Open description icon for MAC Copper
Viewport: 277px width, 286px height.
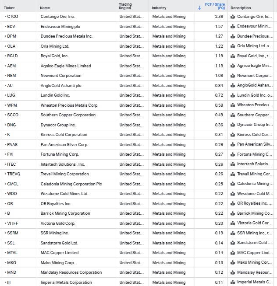(233, 253)
